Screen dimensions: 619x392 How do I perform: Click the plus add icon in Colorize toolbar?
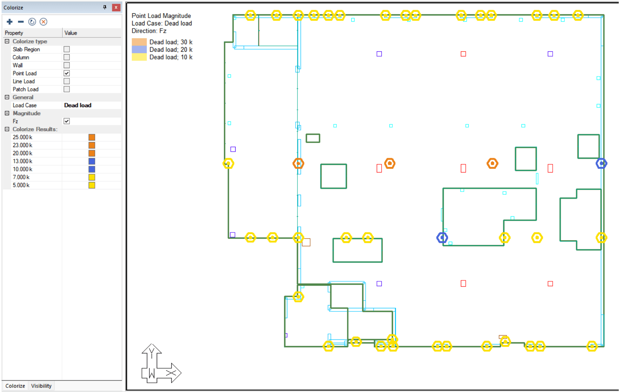(10, 22)
